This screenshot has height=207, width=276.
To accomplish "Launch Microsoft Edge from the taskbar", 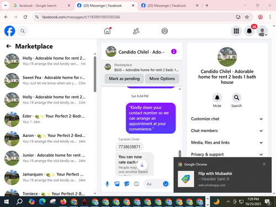I will (x=43, y=202).
